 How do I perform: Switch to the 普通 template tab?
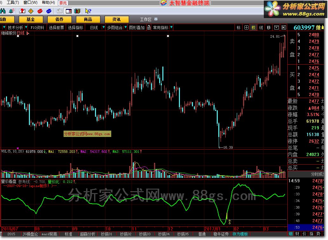(202, 234)
